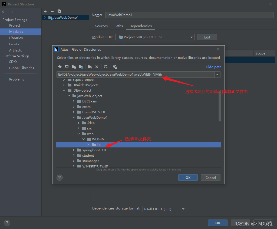Go to Module directory icon

click(81, 67)
